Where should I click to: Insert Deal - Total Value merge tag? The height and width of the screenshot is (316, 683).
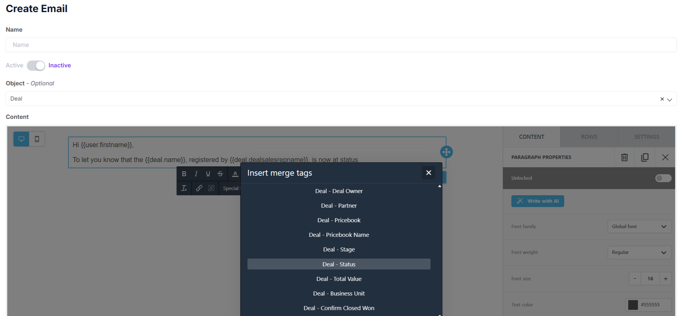(339, 279)
